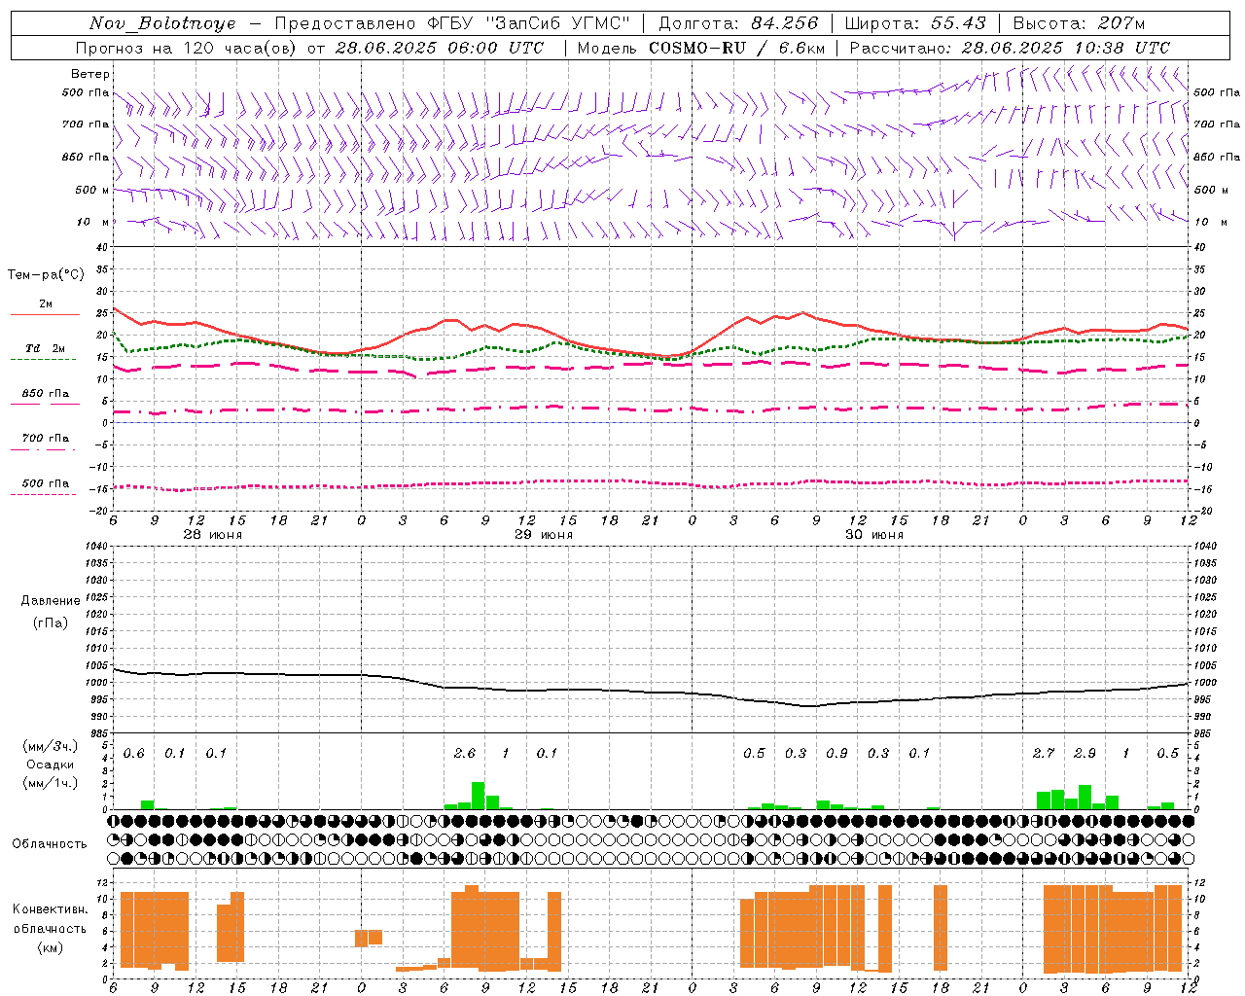Click the short orange convective bar at 0h 29 июня
1245x996 pixels.
(x=362, y=939)
